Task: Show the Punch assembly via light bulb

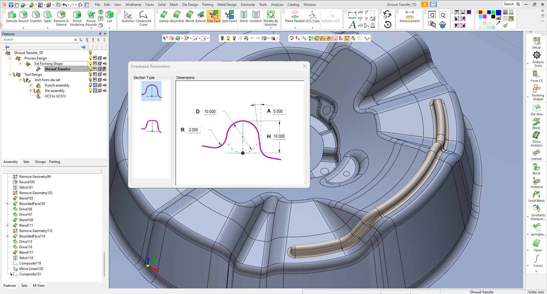Action: [90, 85]
